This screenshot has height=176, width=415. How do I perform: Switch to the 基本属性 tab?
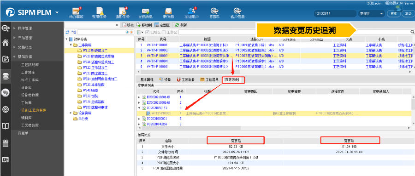tap(147, 79)
